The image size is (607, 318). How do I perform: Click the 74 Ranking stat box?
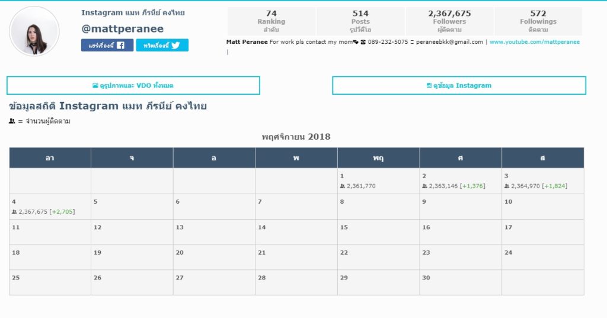click(x=271, y=21)
